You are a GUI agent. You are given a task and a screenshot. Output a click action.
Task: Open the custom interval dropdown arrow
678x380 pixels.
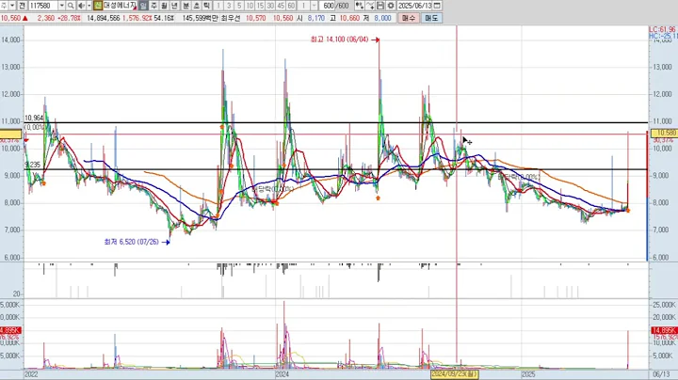click(314, 6)
